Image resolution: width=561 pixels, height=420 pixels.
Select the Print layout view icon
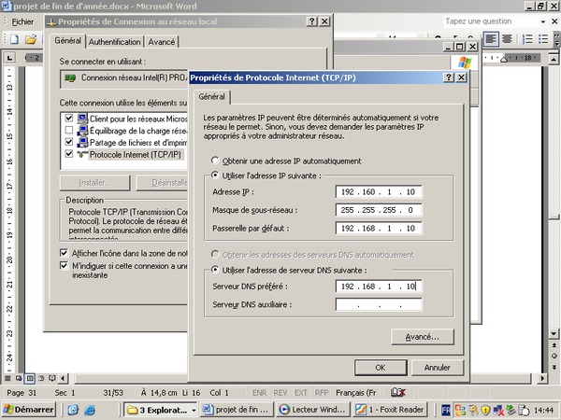tap(30, 378)
